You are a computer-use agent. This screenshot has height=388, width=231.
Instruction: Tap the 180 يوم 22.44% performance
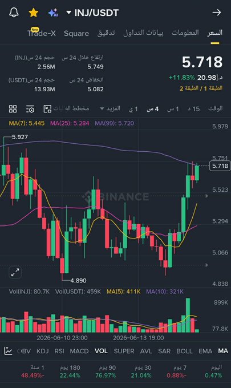point(70,371)
